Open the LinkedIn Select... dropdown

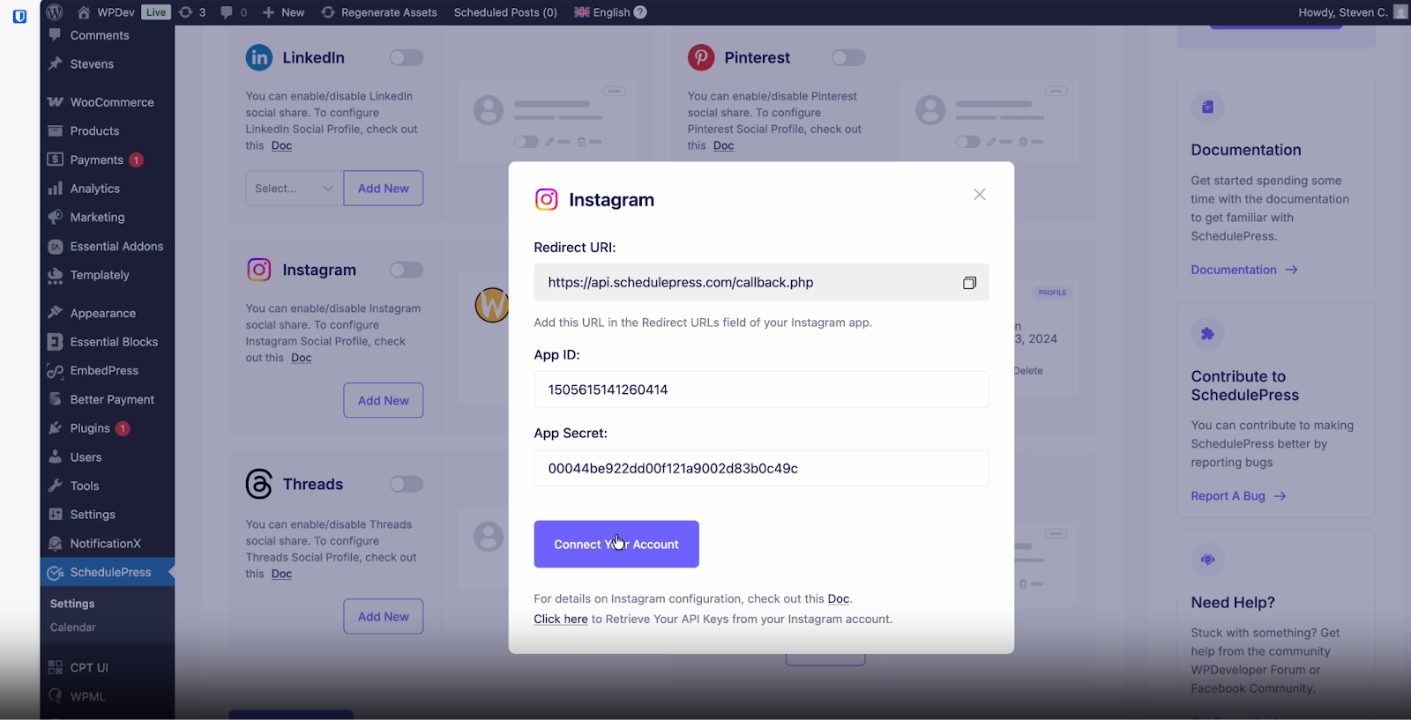[x=295, y=188]
